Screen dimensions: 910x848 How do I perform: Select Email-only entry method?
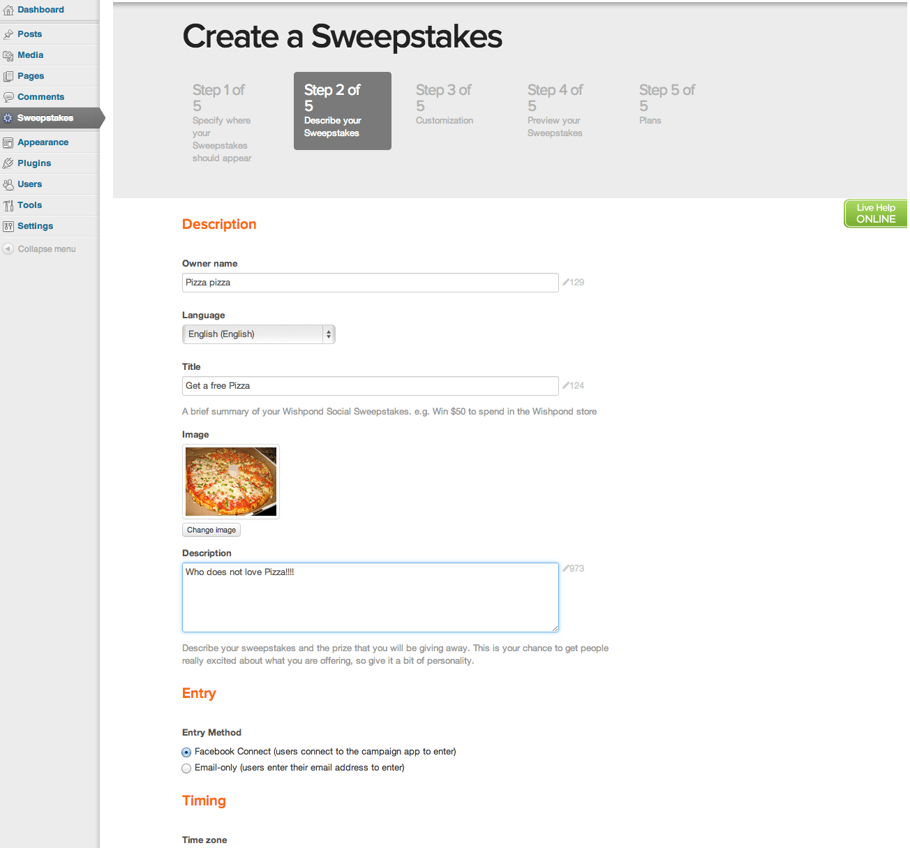(186, 768)
